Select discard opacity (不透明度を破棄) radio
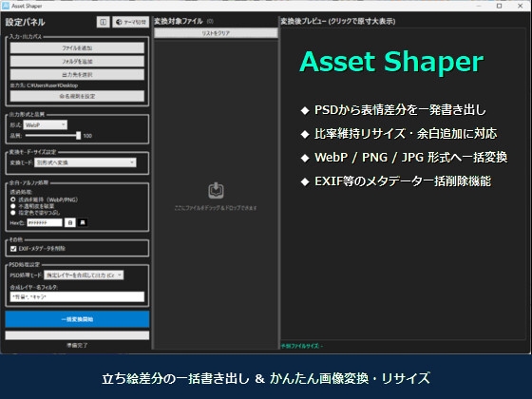 (13, 206)
